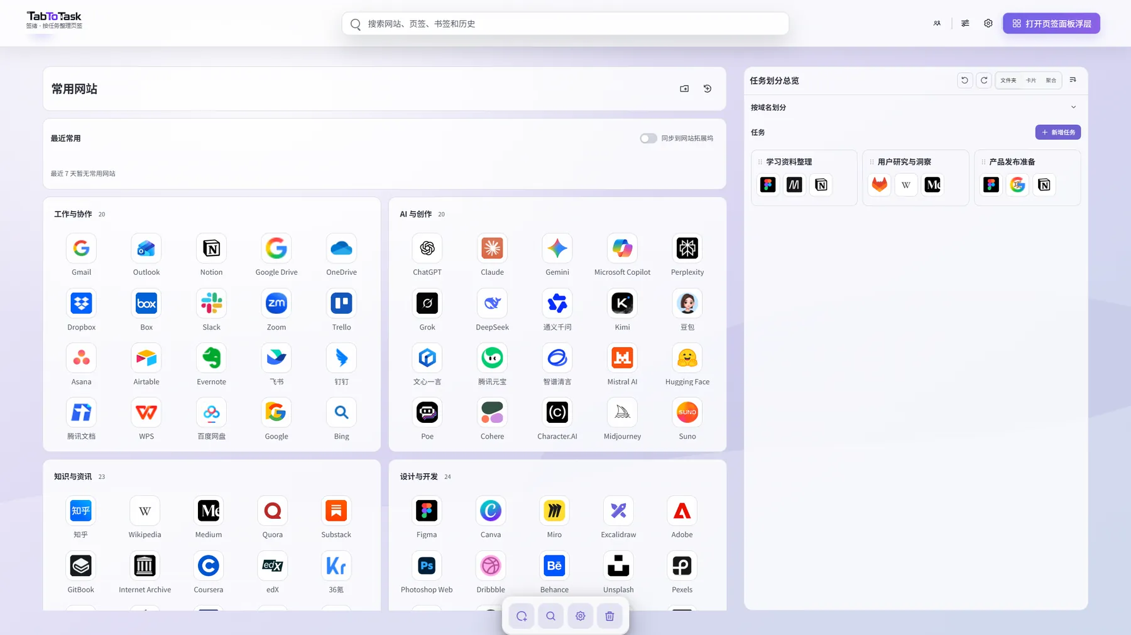Viewport: 1131px width, 635px height.
Task: Open the OneDrive site icon
Action: click(341, 248)
